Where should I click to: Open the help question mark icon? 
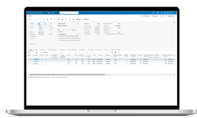coord(158,13)
